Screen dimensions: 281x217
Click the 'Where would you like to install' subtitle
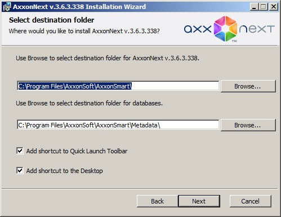coord(84,31)
